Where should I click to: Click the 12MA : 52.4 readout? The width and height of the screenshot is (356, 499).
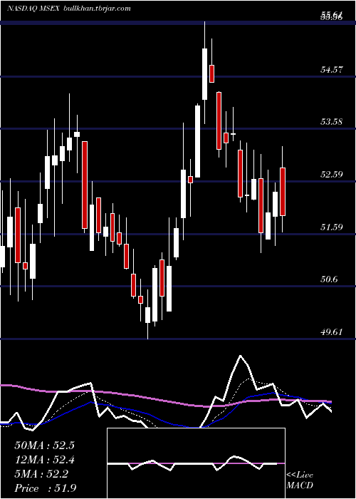[44, 460]
